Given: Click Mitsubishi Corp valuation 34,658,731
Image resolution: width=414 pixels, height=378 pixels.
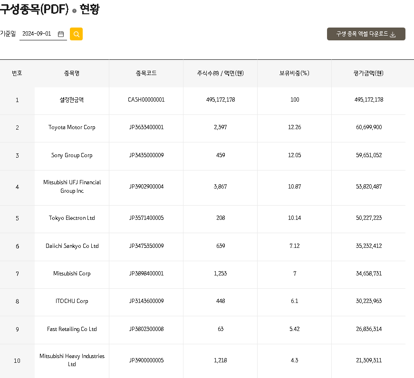Looking at the screenshot, I should point(369,274).
